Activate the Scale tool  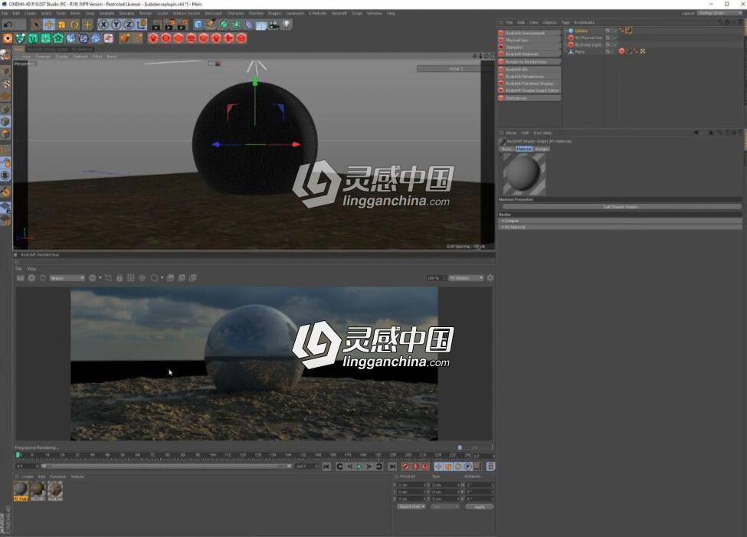click(61, 25)
